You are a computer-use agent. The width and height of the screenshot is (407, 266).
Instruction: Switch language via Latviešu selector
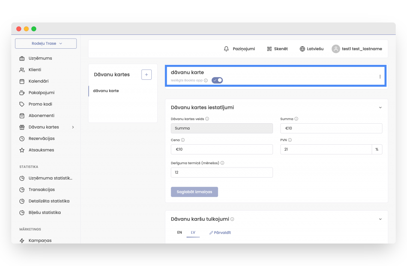coord(311,49)
